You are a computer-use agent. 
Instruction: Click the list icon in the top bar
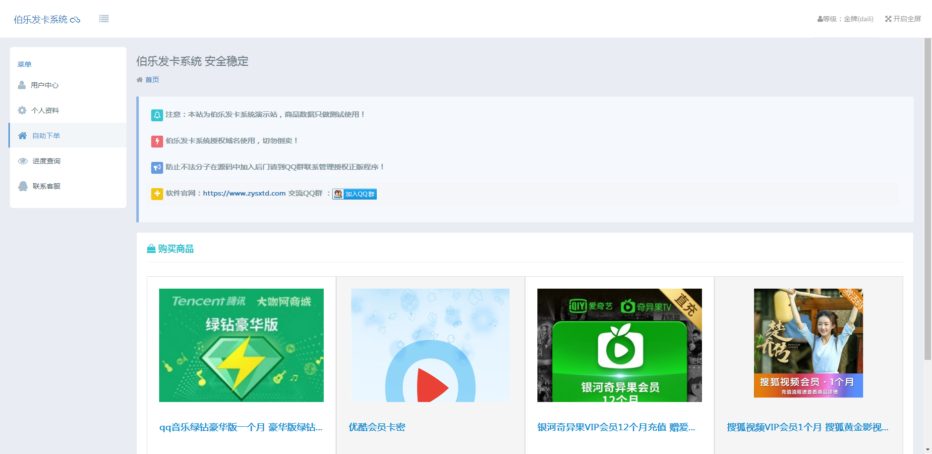click(x=104, y=18)
